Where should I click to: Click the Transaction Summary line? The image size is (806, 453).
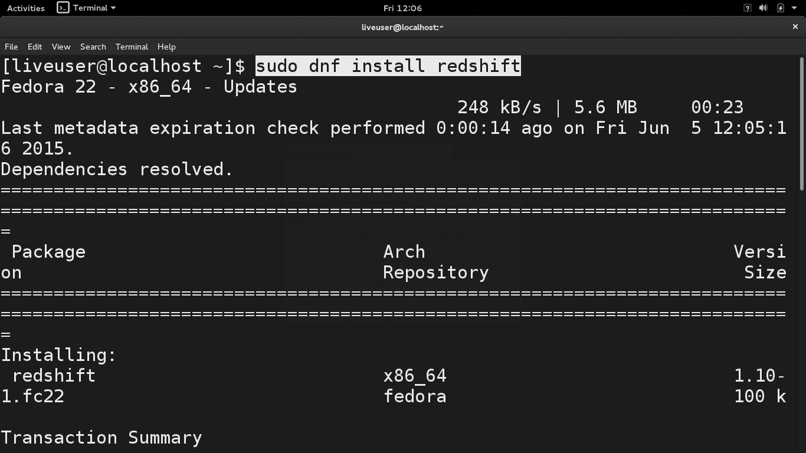point(101,438)
